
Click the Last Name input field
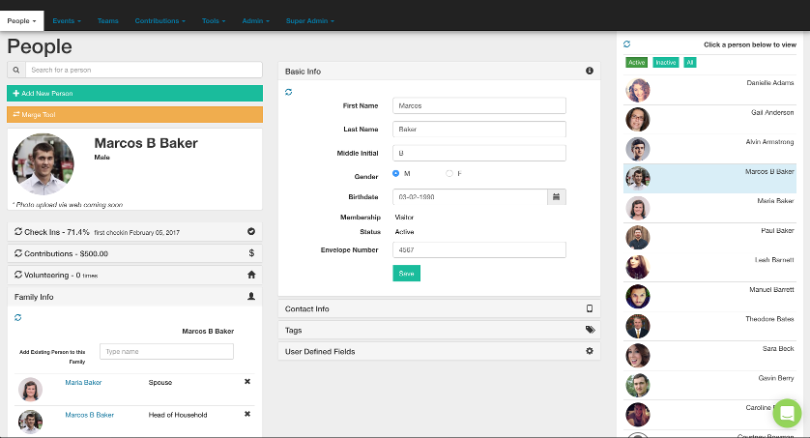point(478,130)
